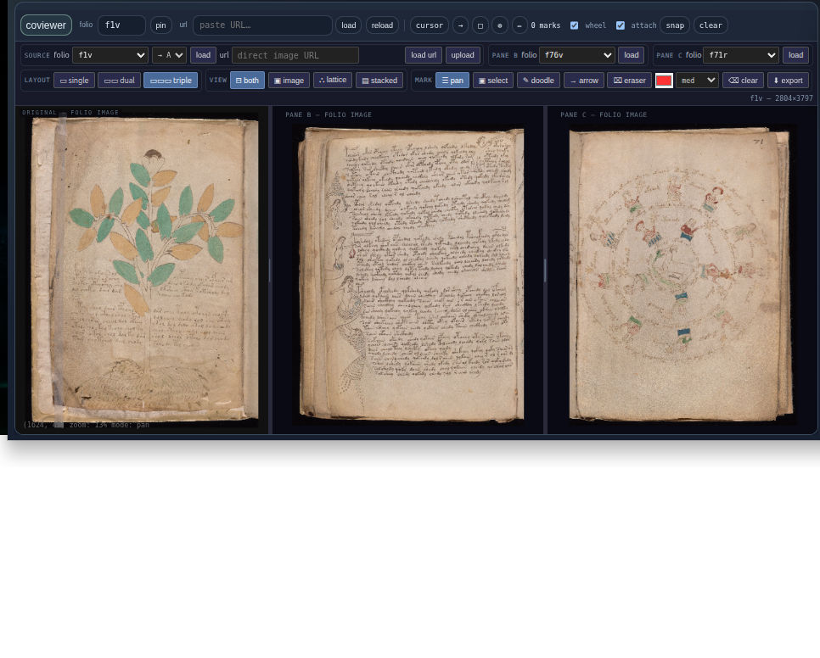Click the red mark color swatch

click(x=664, y=81)
